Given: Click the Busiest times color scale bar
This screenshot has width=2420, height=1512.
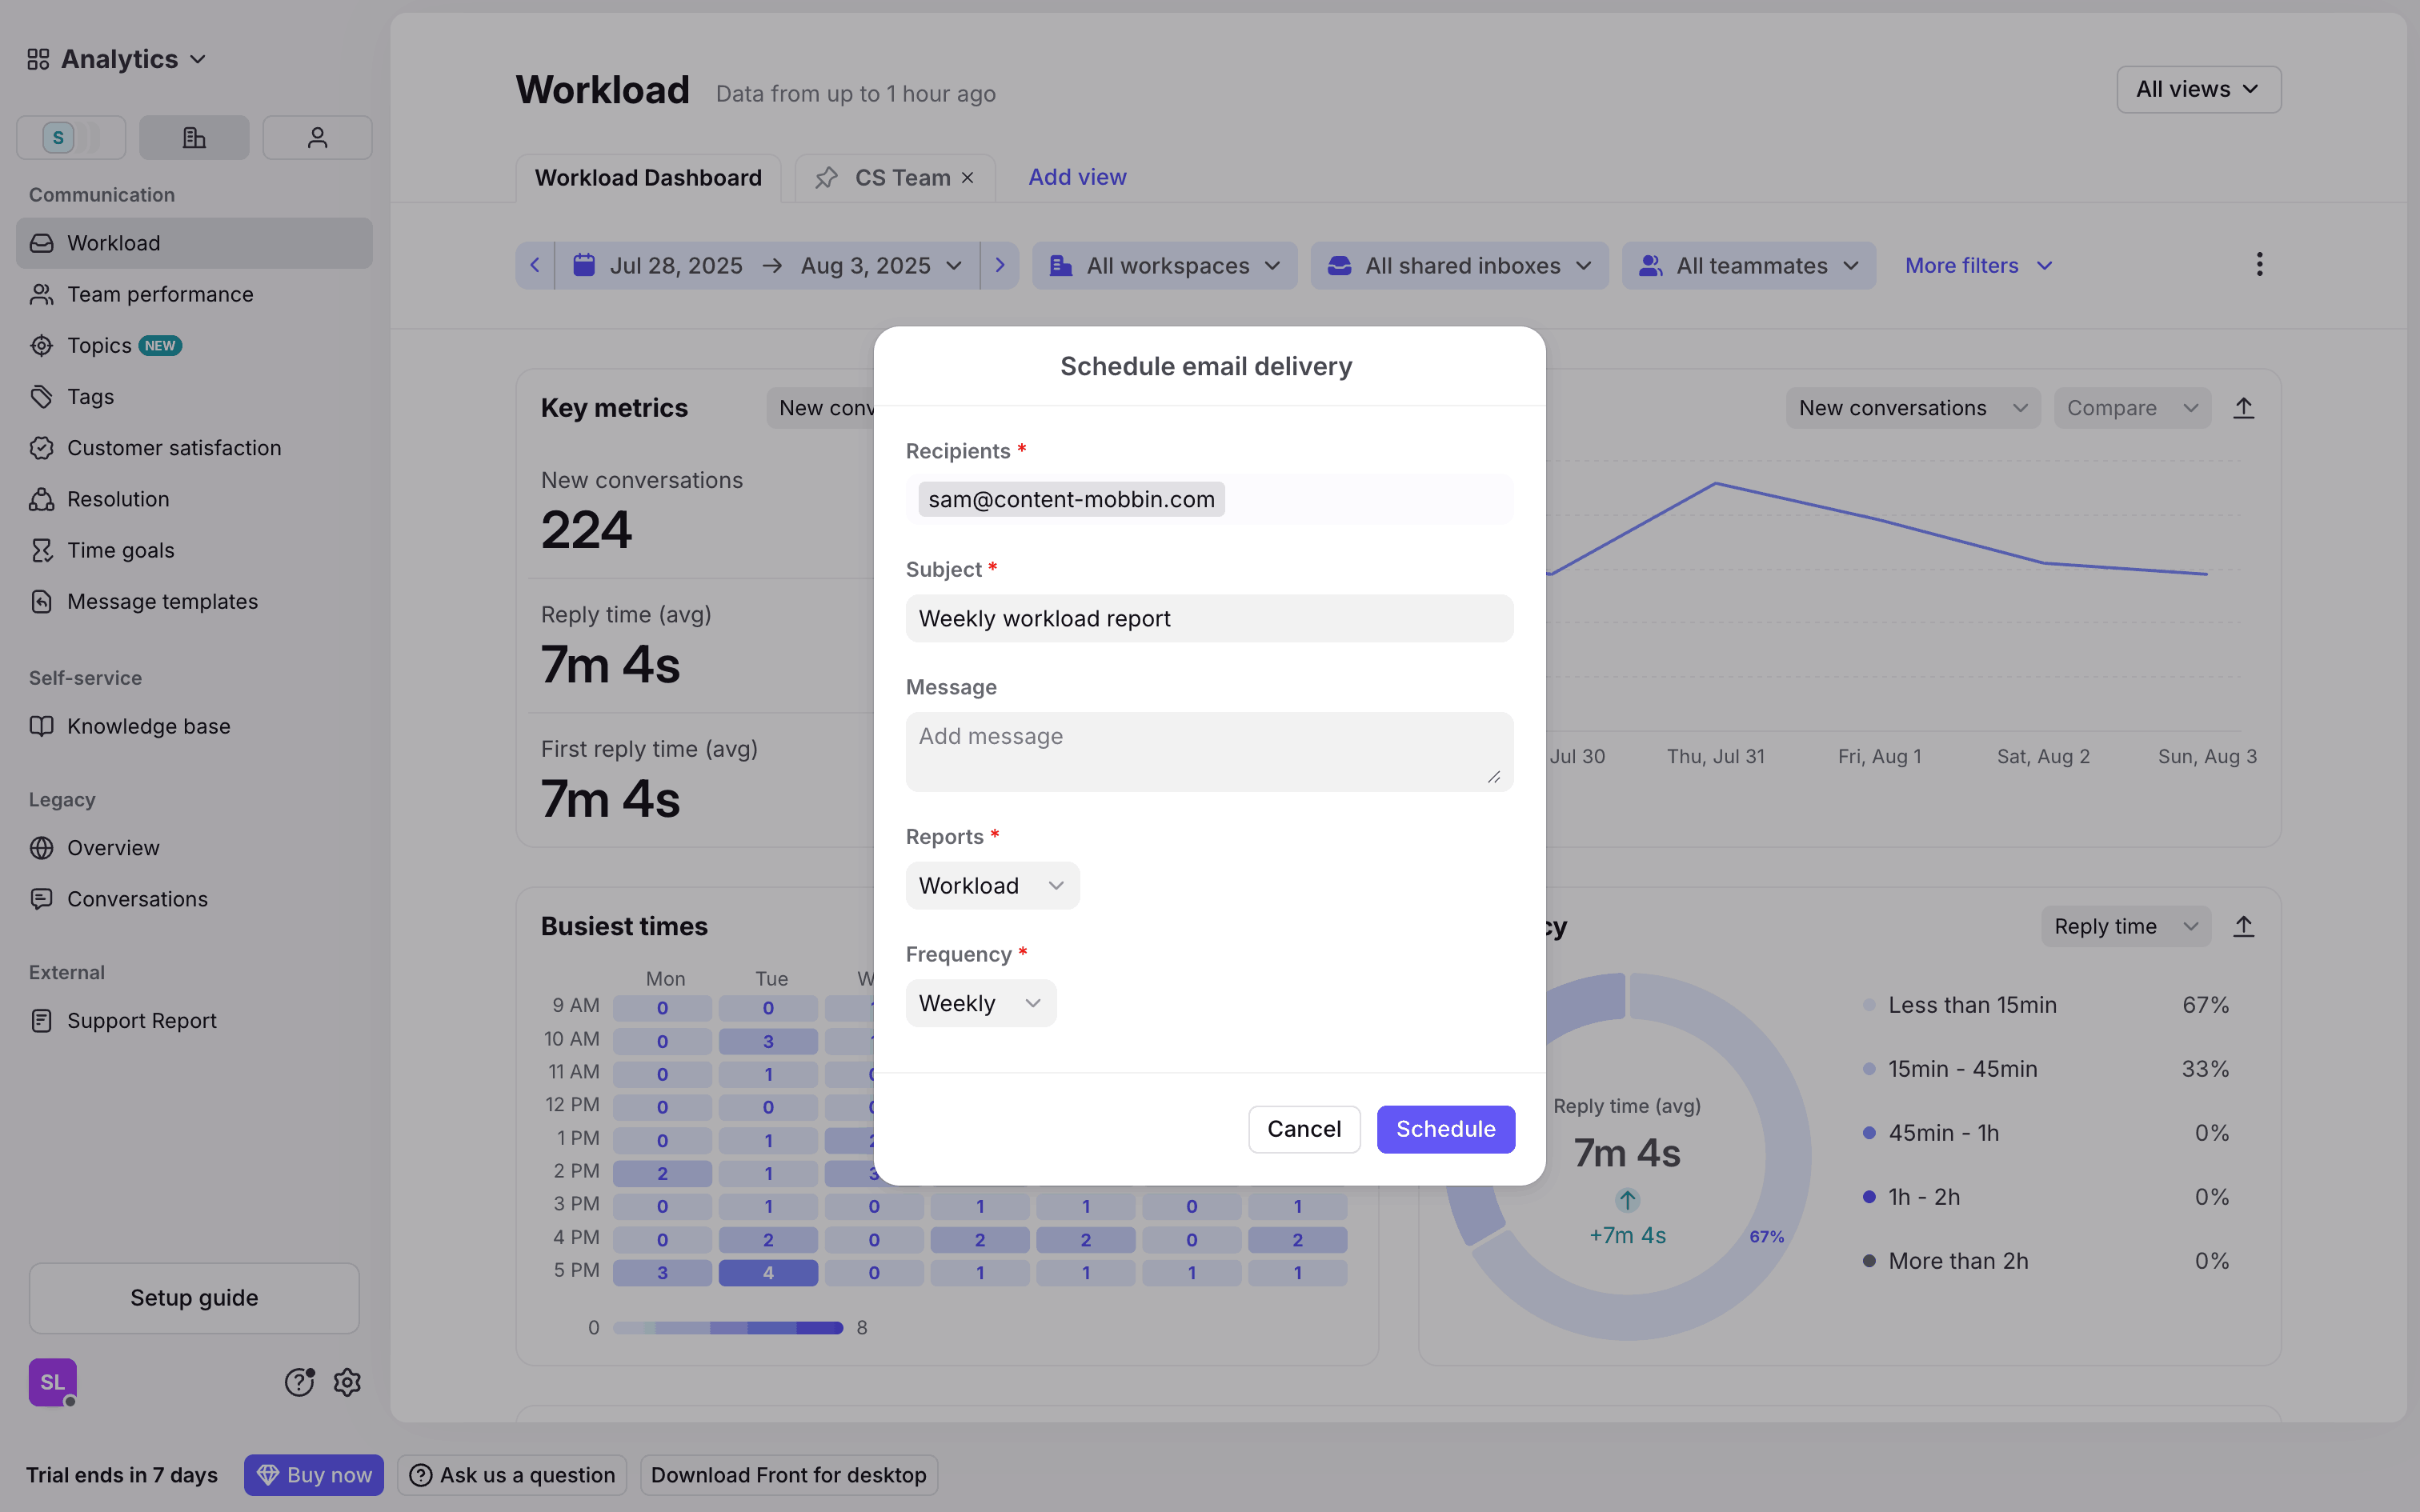Looking at the screenshot, I should point(727,1328).
